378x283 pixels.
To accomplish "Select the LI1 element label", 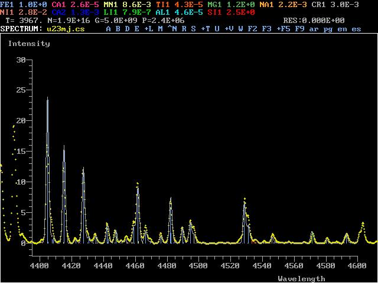I will 111,12.
